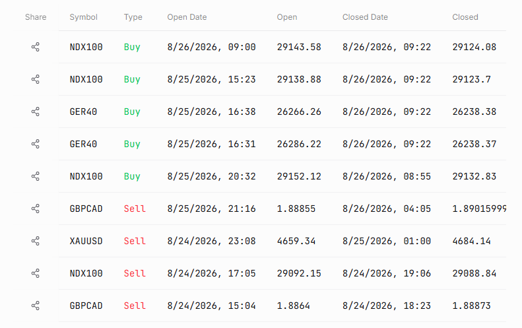522x328 pixels.
Task: Click the Open price column header
Action: pyautogui.click(x=287, y=17)
